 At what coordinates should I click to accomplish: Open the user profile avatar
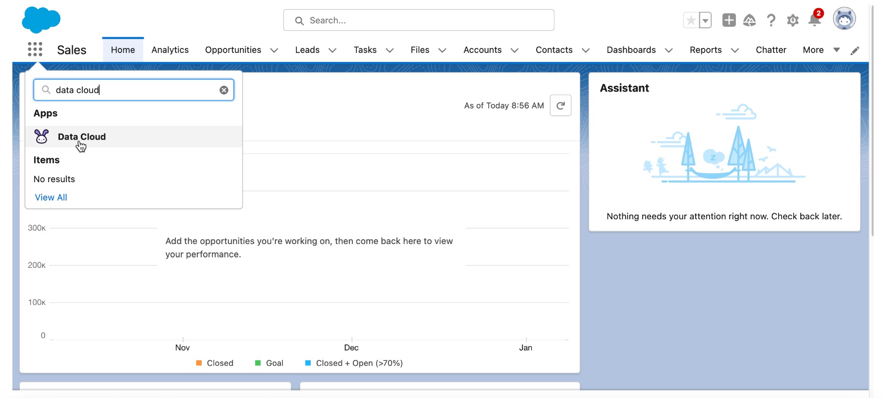tap(844, 19)
